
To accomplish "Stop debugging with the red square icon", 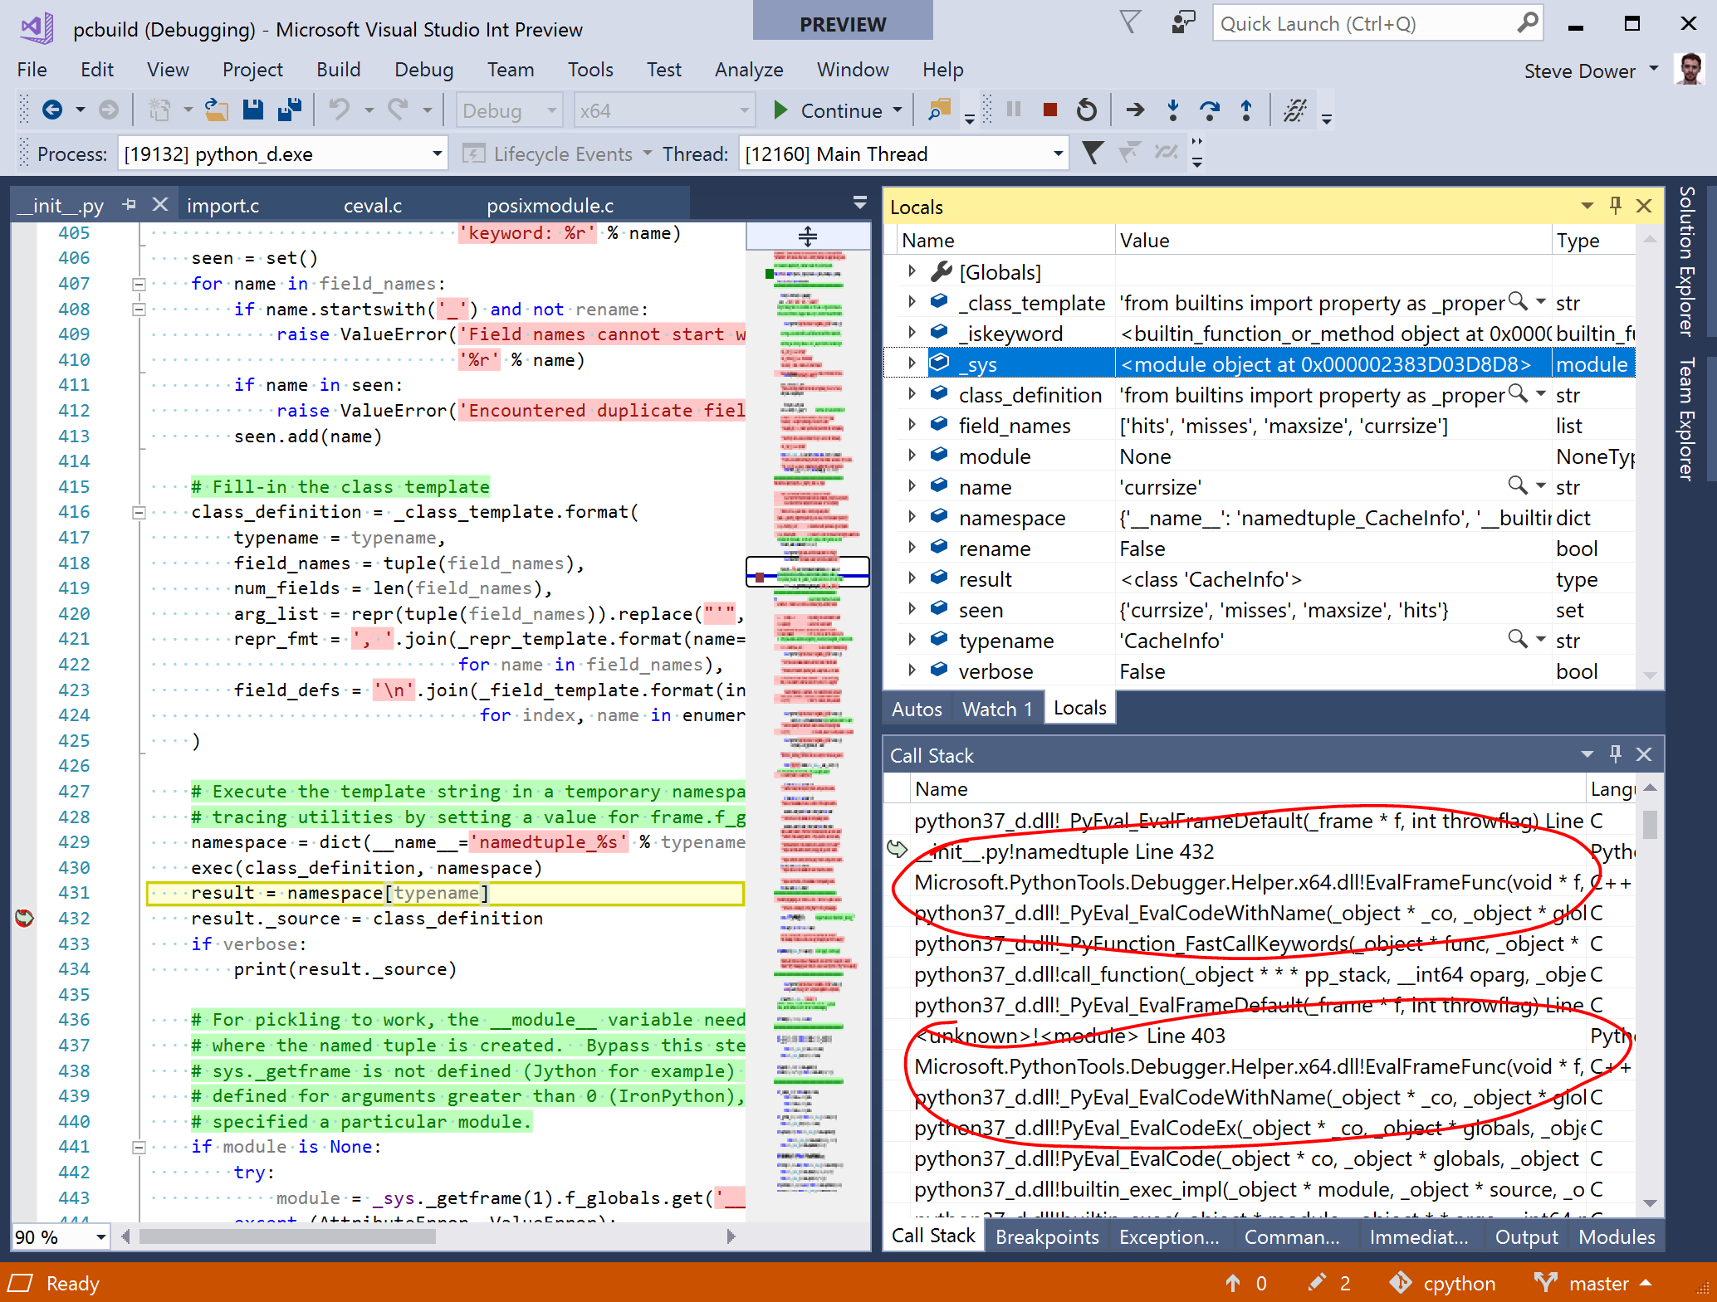I will point(1049,110).
